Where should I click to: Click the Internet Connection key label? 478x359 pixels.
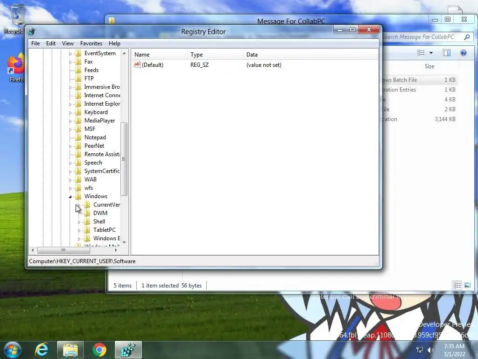(x=102, y=95)
